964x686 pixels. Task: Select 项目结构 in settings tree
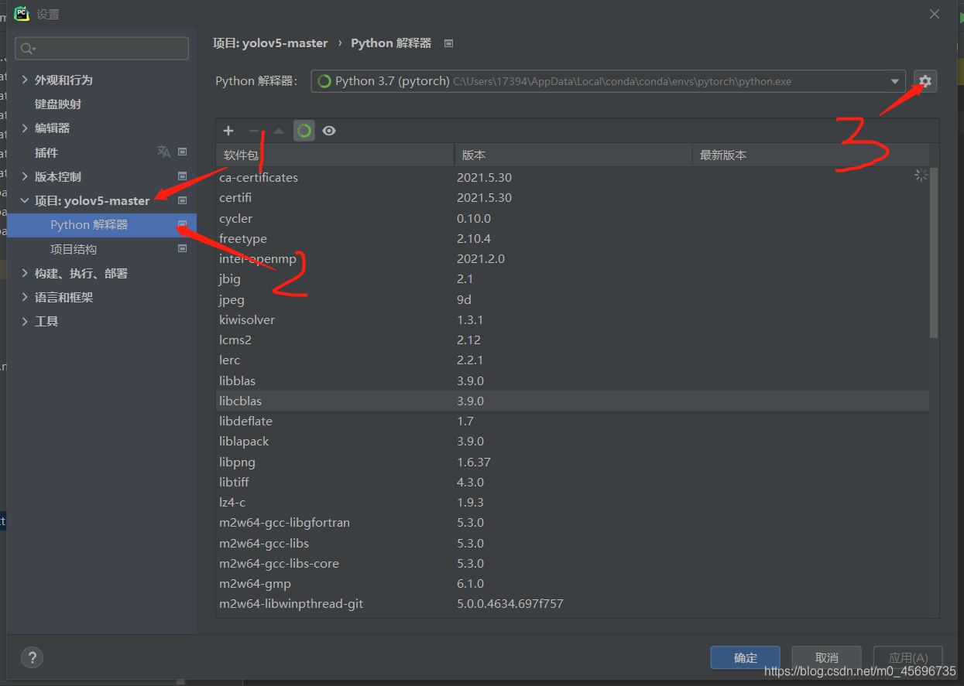(x=74, y=249)
